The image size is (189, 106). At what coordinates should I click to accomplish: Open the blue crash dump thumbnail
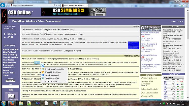click(133, 45)
